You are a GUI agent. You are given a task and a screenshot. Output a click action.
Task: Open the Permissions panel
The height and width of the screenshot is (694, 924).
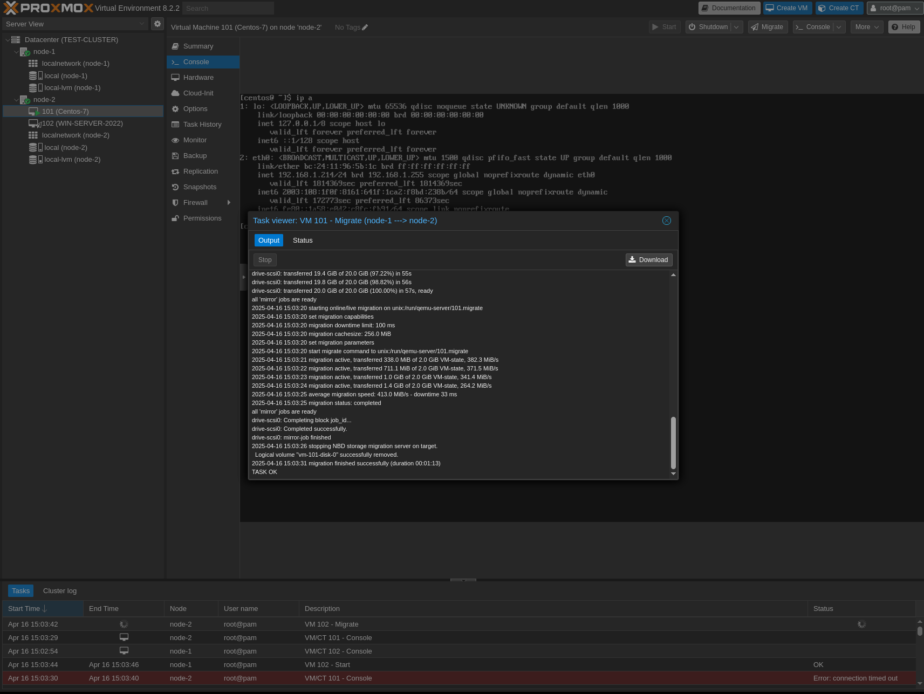pos(202,218)
